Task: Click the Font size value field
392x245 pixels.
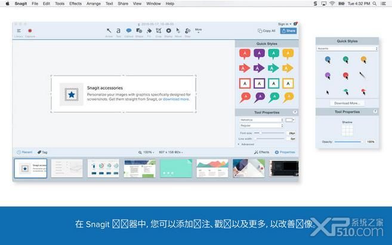Action: tap(291, 133)
